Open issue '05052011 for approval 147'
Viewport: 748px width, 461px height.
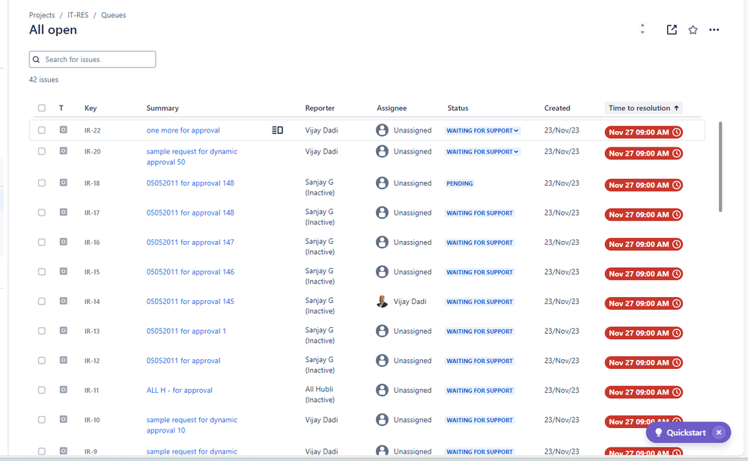[x=190, y=242]
